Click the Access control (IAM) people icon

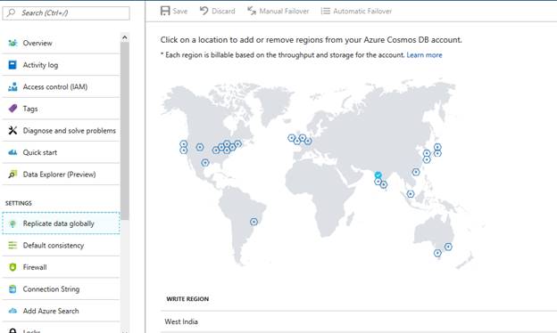click(12, 86)
